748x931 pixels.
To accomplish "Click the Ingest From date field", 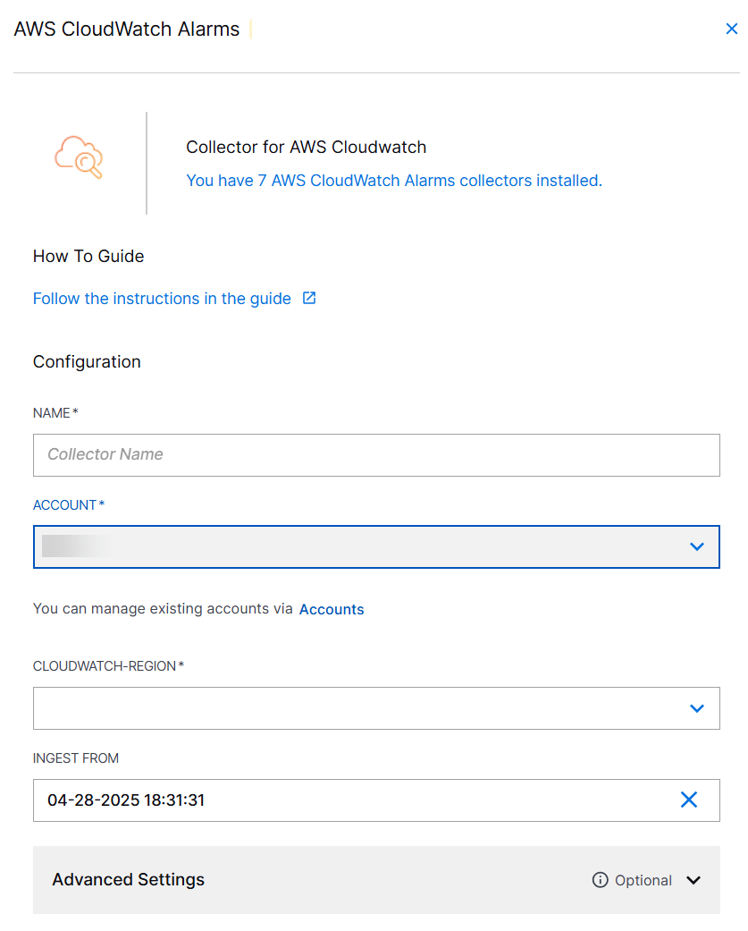I will coord(376,800).
